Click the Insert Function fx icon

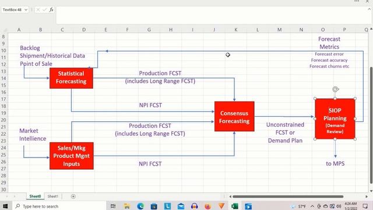coord(51,10)
